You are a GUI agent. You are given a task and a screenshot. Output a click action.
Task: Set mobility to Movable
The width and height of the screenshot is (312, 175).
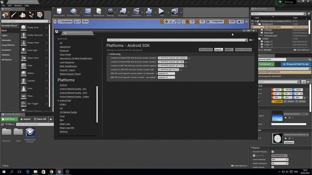click(x=301, y=102)
